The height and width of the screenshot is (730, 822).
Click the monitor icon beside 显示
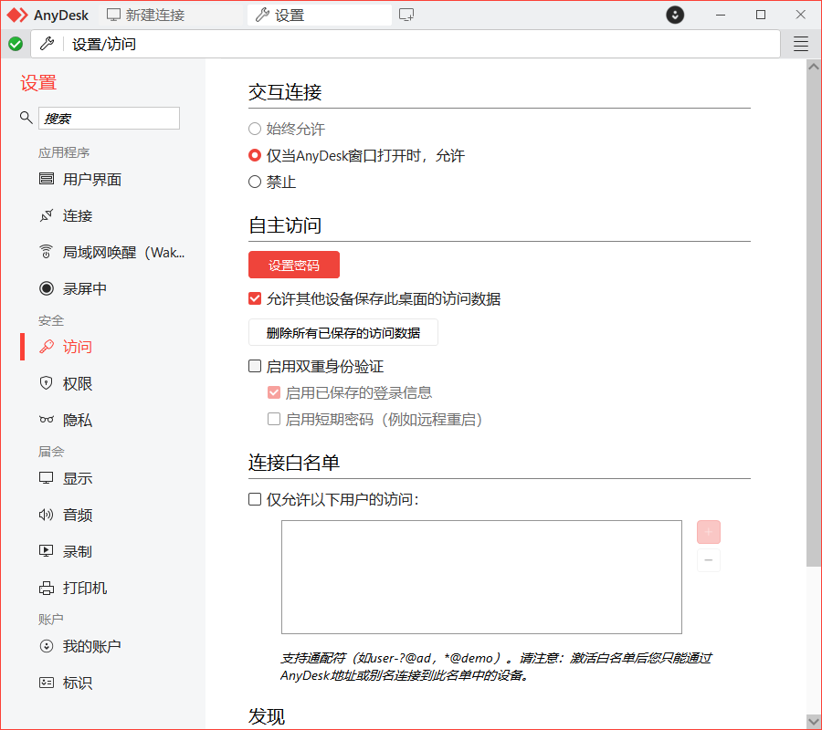click(x=47, y=477)
